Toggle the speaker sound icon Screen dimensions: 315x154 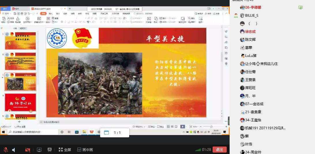coord(14,150)
